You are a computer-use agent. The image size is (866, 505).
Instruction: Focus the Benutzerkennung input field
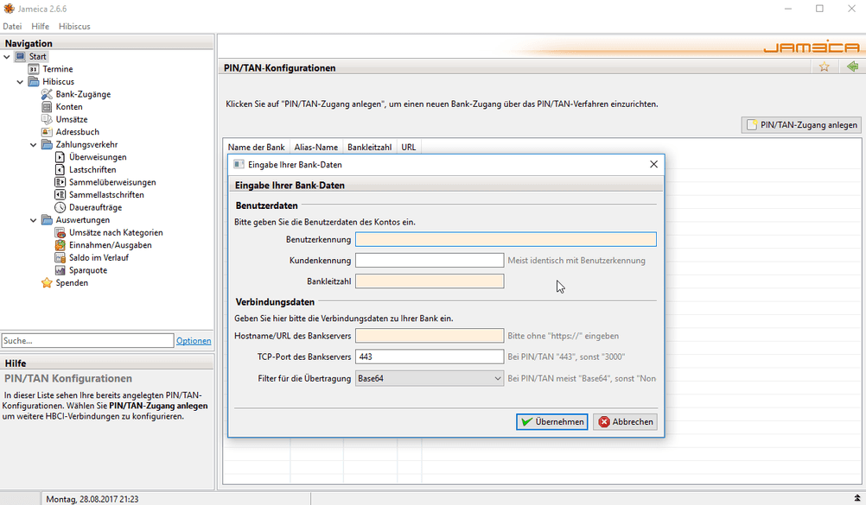click(506, 239)
